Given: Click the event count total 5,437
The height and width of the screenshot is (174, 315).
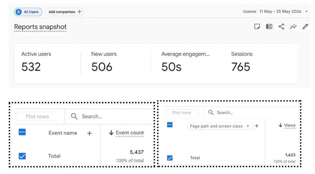Looking at the screenshot, I should pyautogui.click(x=137, y=152).
